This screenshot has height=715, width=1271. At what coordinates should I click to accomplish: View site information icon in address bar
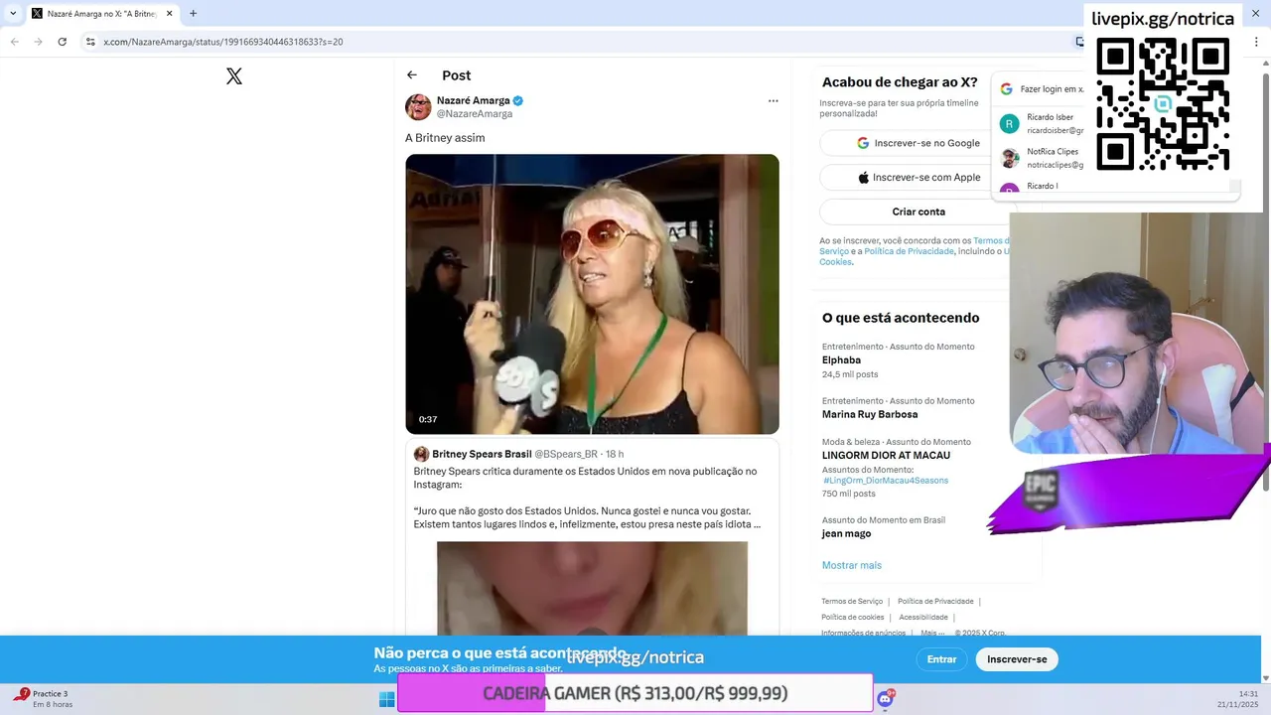pyautogui.click(x=89, y=42)
